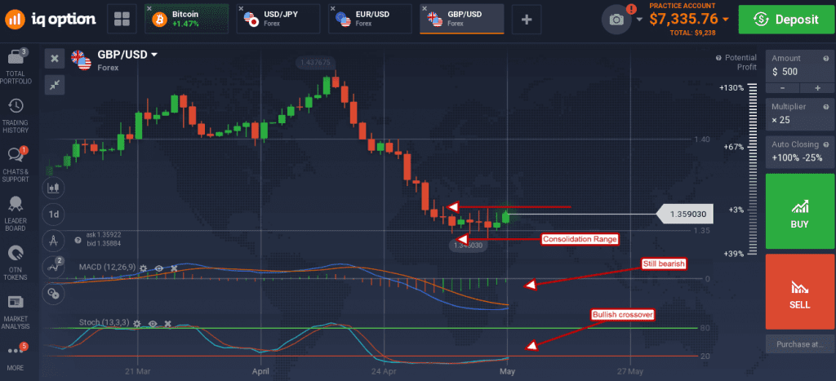Click the Auto Closing help icon

[826, 144]
